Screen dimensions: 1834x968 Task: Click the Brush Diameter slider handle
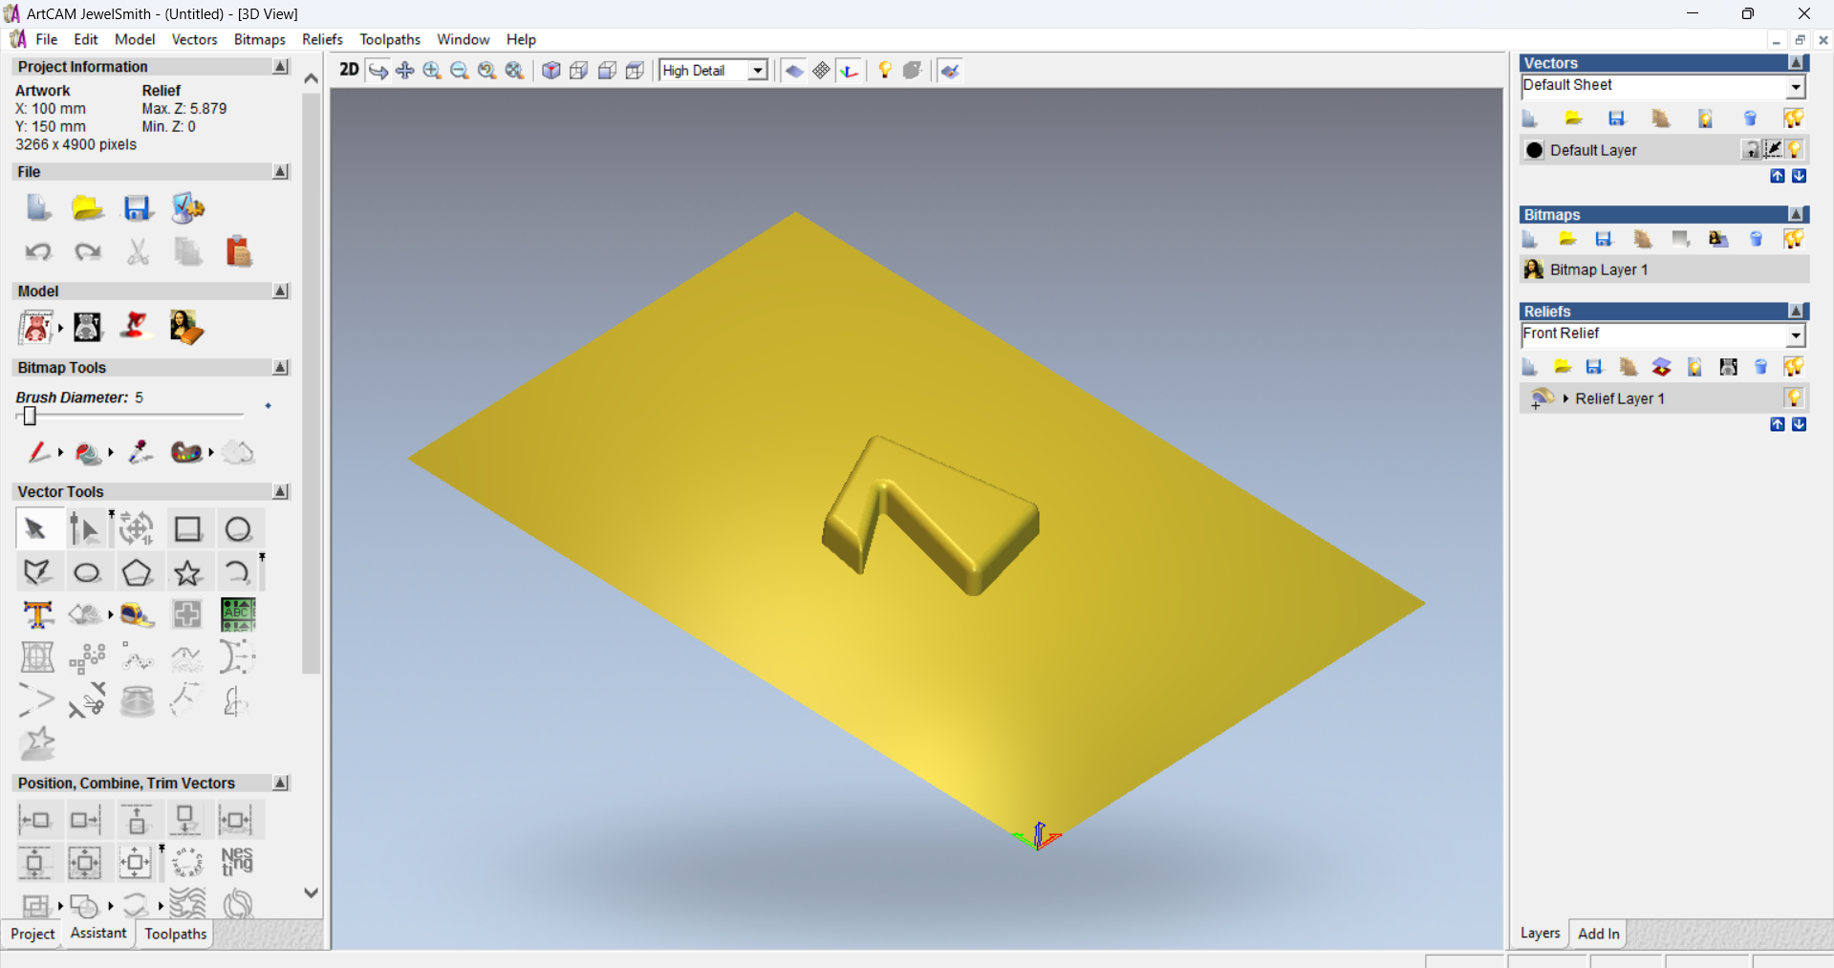30,416
